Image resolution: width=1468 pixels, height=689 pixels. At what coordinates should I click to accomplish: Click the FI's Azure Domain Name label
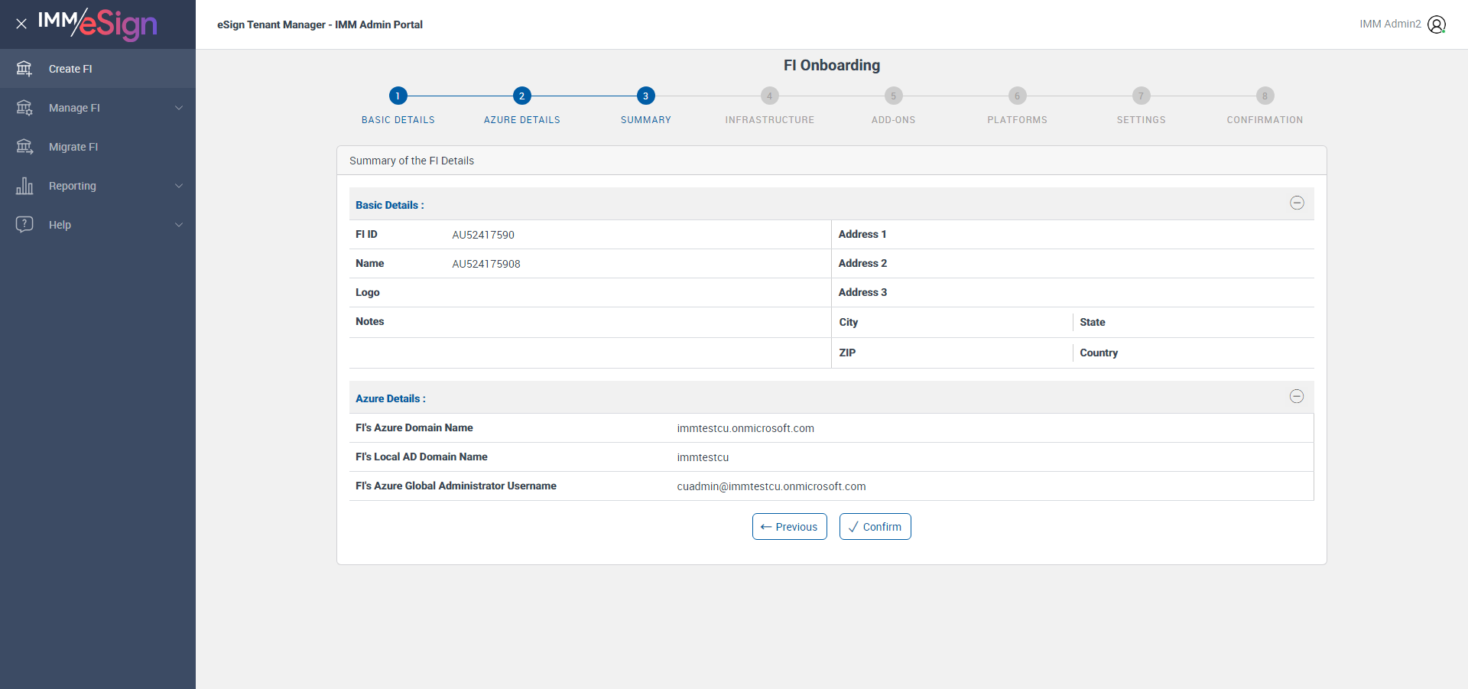point(414,427)
